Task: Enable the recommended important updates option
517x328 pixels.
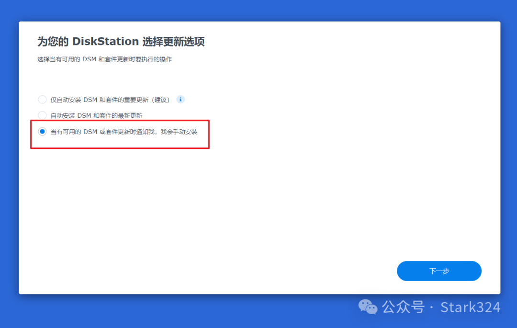Action: click(x=42, y=99)
